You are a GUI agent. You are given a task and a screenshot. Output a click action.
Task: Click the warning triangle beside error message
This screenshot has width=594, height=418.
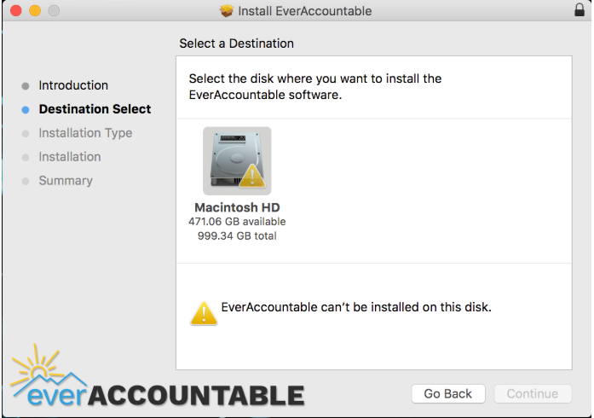(204, 314)
